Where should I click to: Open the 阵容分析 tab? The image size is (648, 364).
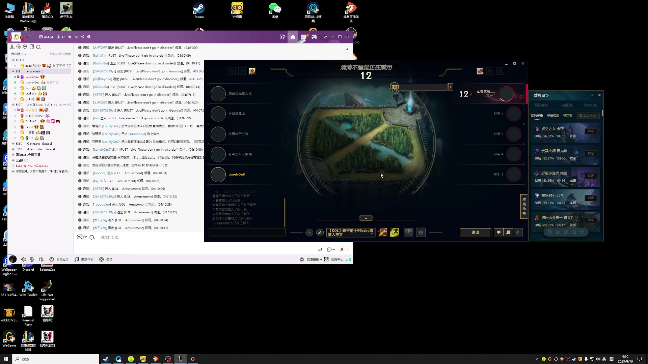(591, 105)
